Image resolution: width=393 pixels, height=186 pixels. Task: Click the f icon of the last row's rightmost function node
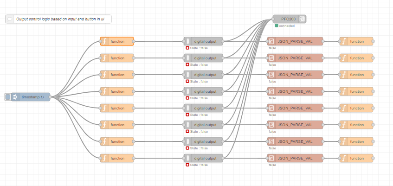coord(344,158)
